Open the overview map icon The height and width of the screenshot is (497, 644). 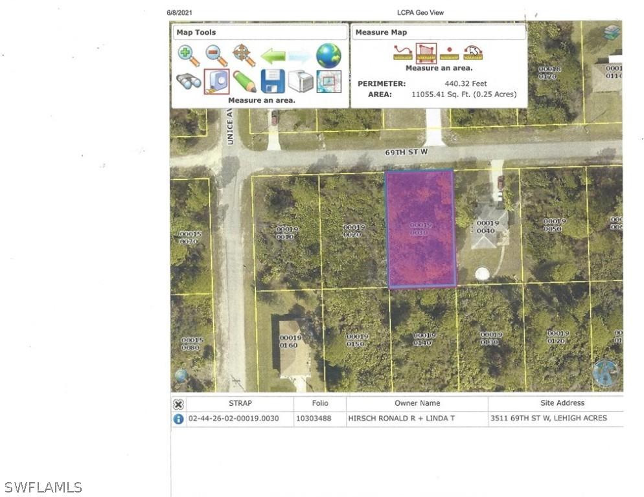(328, 81)
